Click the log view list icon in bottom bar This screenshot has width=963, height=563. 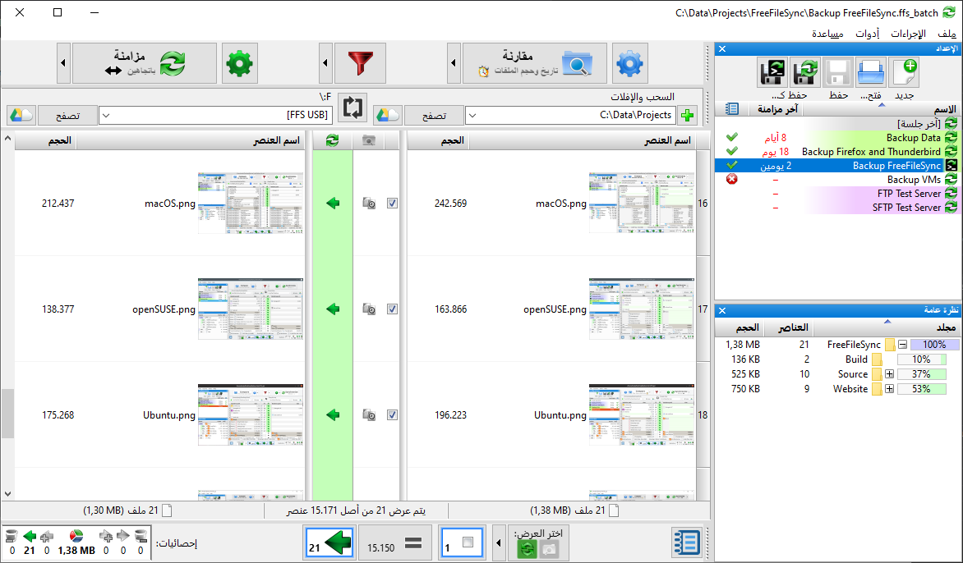click(686, 542)
